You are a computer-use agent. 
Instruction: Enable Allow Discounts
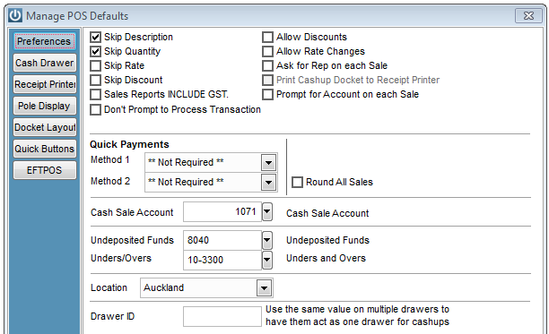click(267, 37)
